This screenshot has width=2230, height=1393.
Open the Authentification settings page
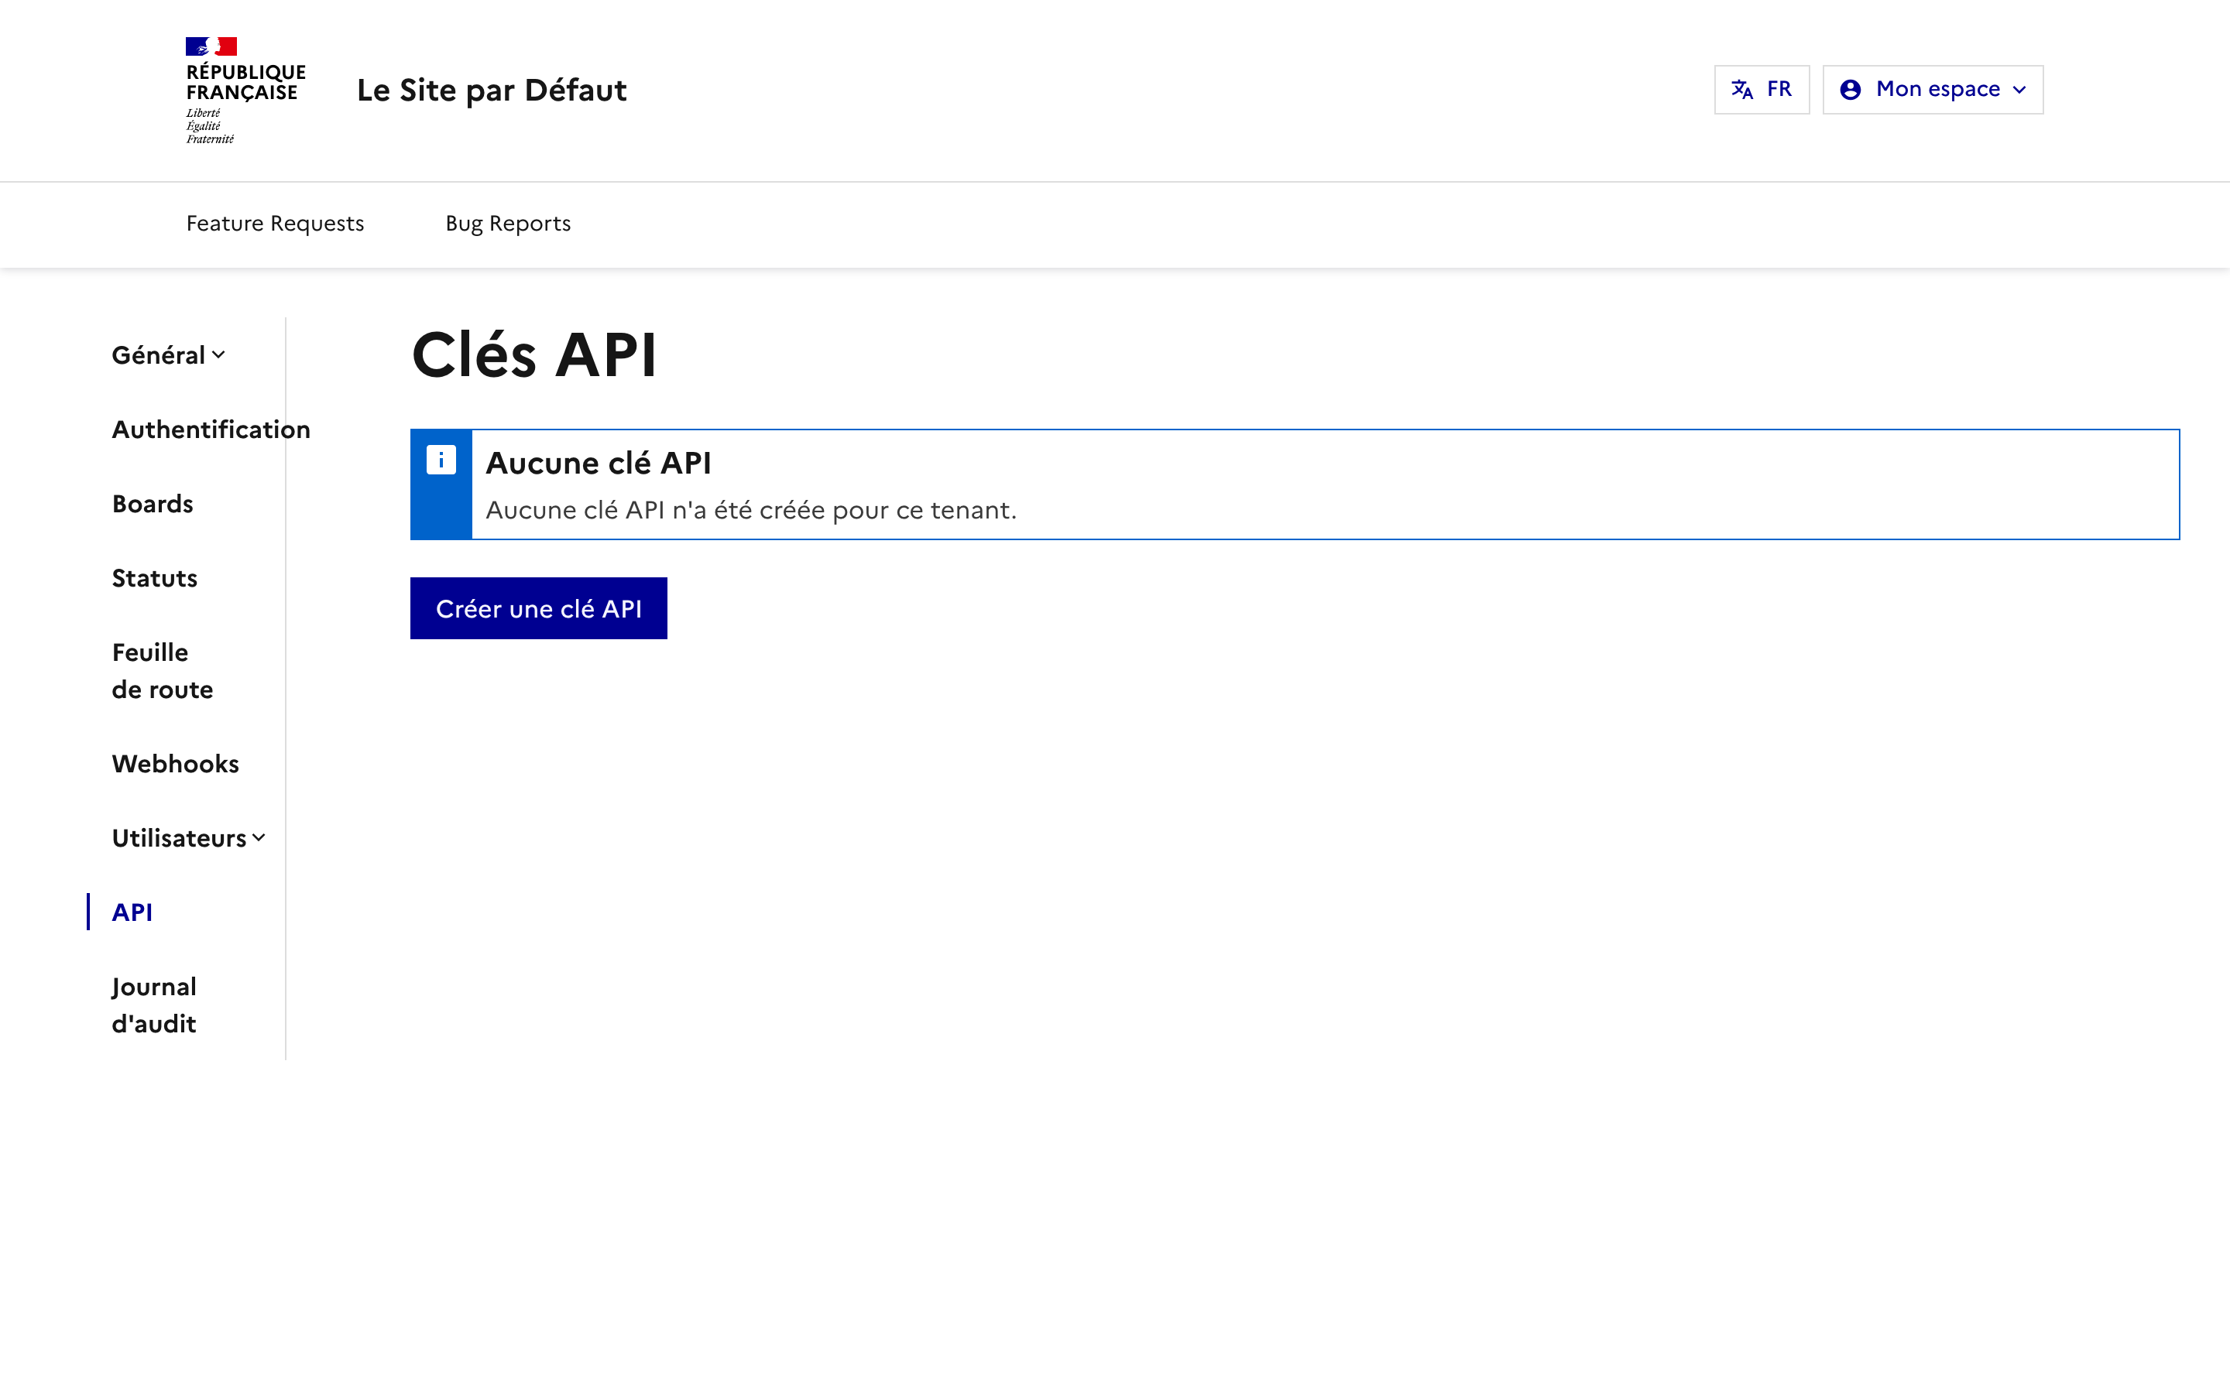click(x=211, y=429)
